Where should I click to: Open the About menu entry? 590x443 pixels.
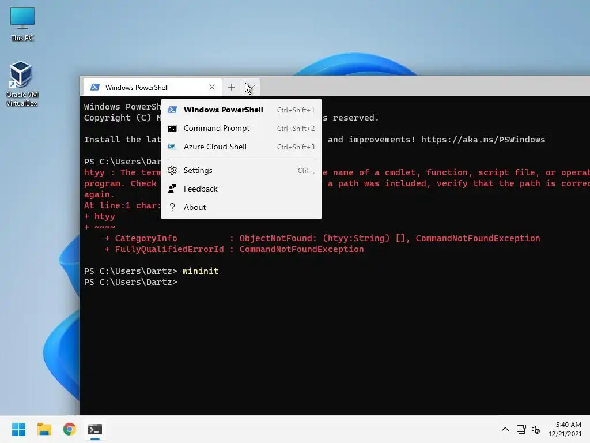point(241,207)
